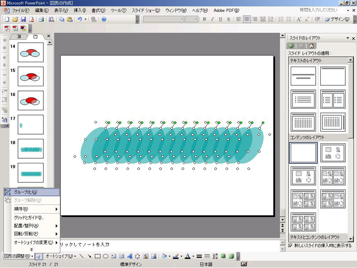
Task: Open the Shadow Style green square icon
Action: (223, 256)
